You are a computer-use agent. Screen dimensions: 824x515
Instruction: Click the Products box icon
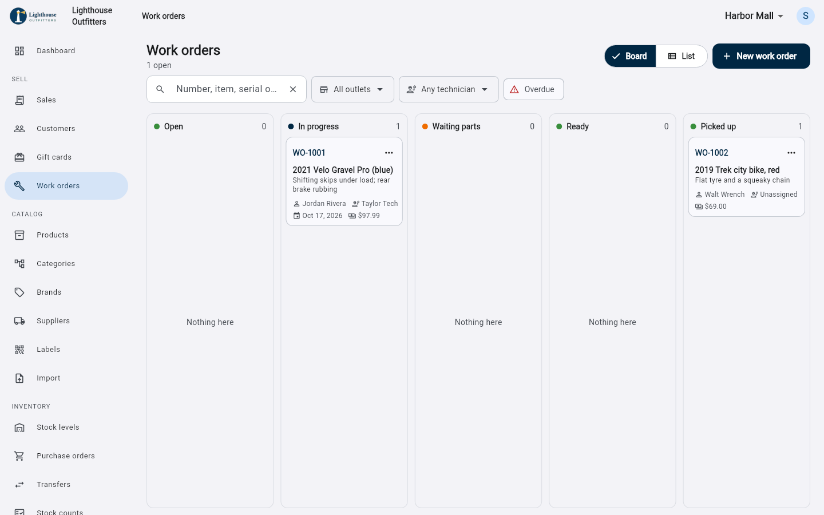click(19, 235)
